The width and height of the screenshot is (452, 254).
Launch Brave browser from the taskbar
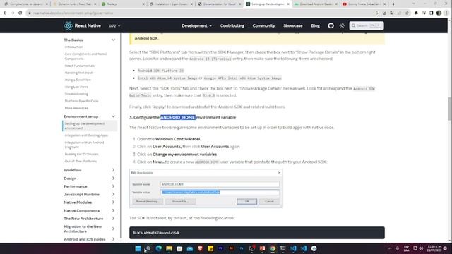200,248
